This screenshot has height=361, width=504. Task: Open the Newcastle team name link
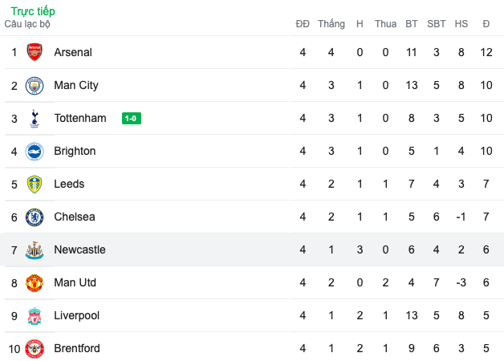79,249
